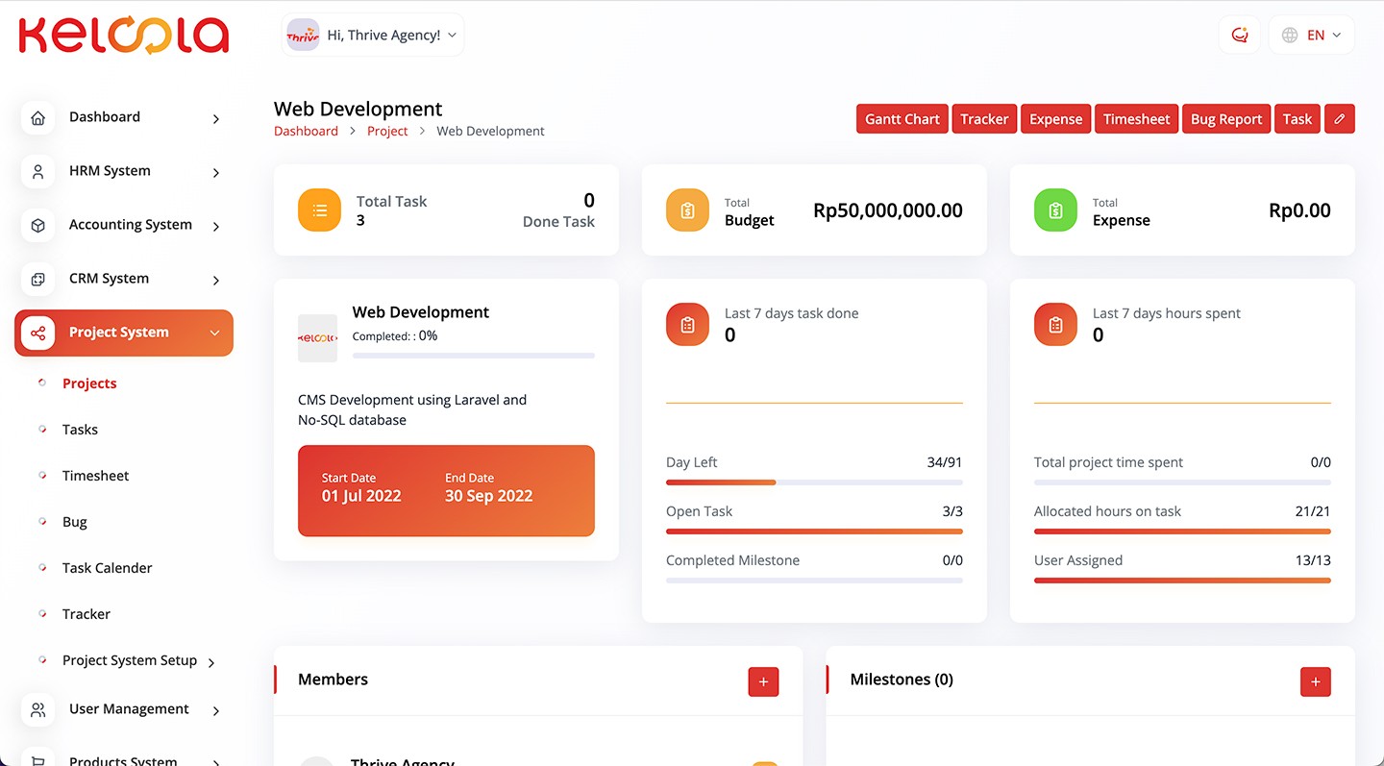Add a member with the plus icon
The height and width of the screenshot is (766, 1384).
pos(763,681)
